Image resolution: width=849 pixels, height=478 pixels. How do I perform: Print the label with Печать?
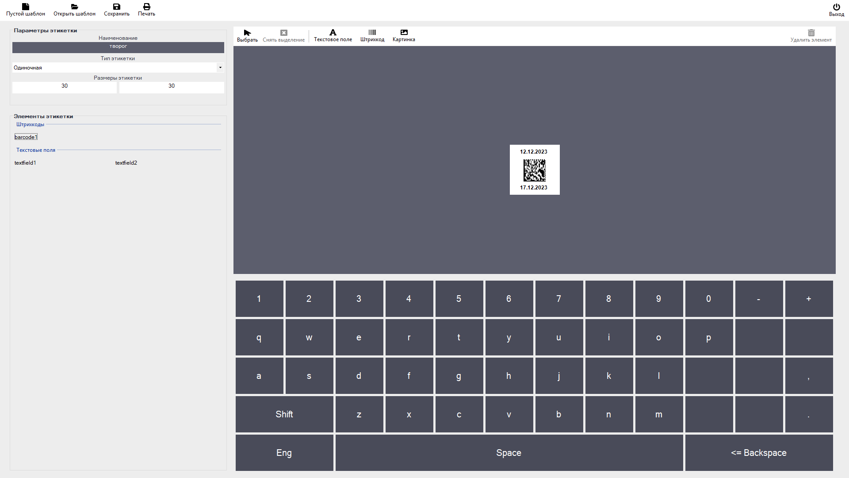pyautogui.click(x=146, y=10)
